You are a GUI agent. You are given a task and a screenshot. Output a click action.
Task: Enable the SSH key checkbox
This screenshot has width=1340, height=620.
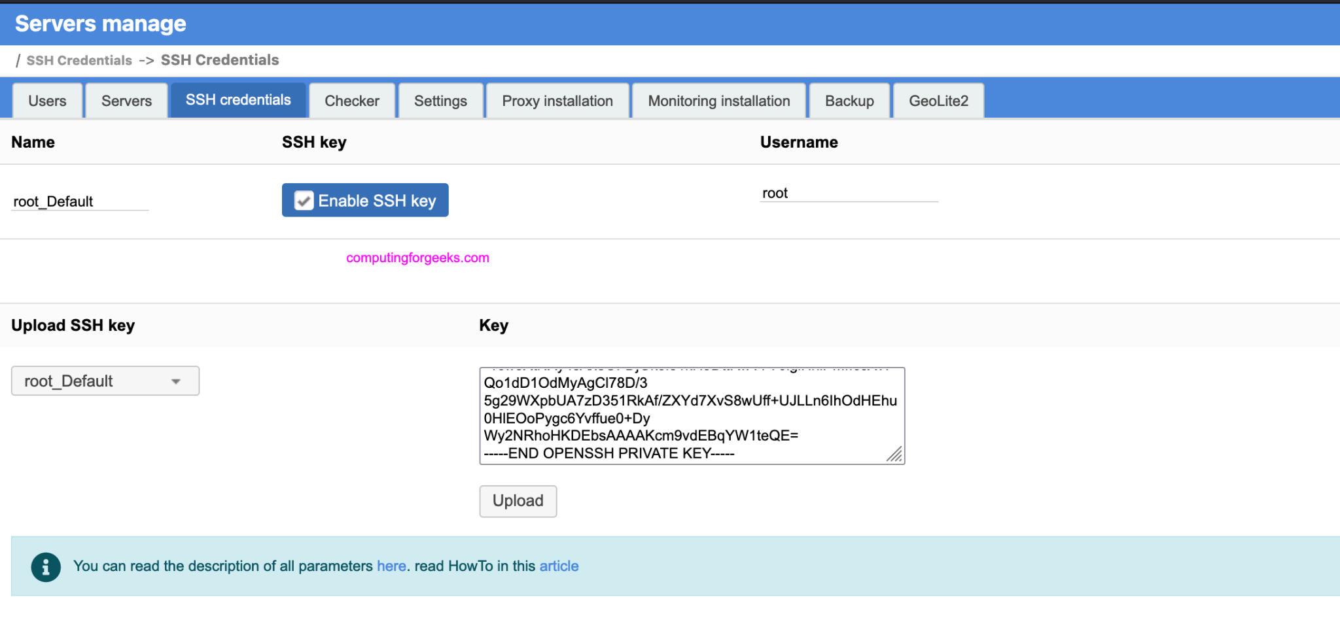click(x=303, y=200)
